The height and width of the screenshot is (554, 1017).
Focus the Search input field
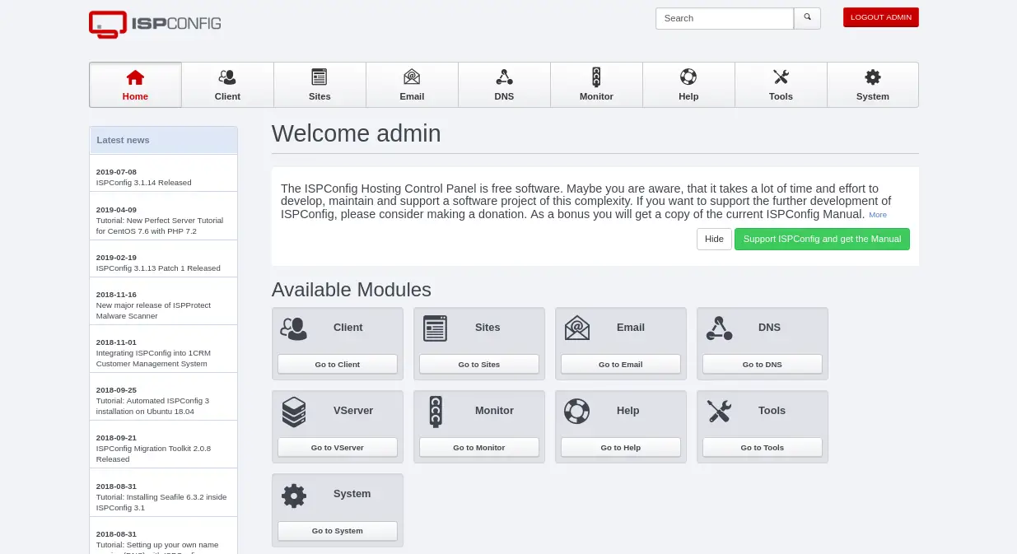point(725,18)
